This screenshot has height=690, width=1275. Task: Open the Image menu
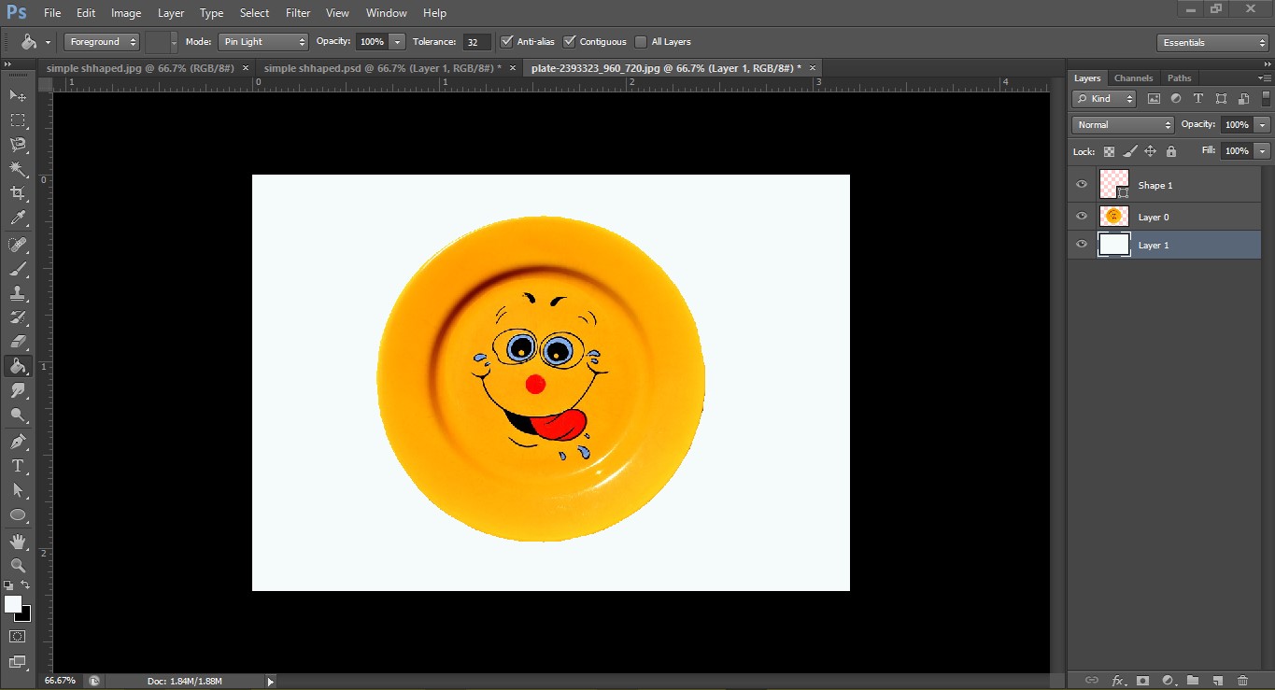coord(126,13)
